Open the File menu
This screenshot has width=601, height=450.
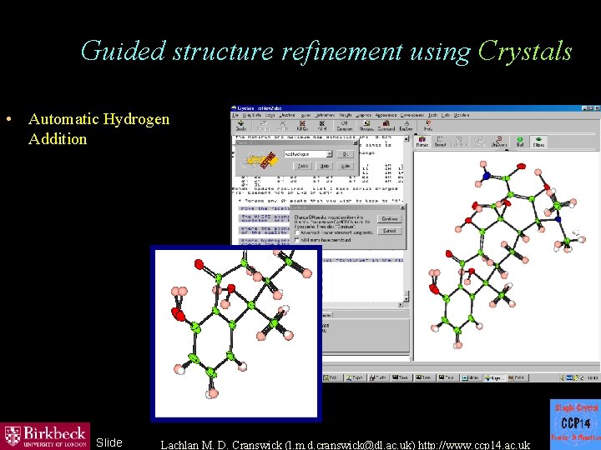[235, 115]
